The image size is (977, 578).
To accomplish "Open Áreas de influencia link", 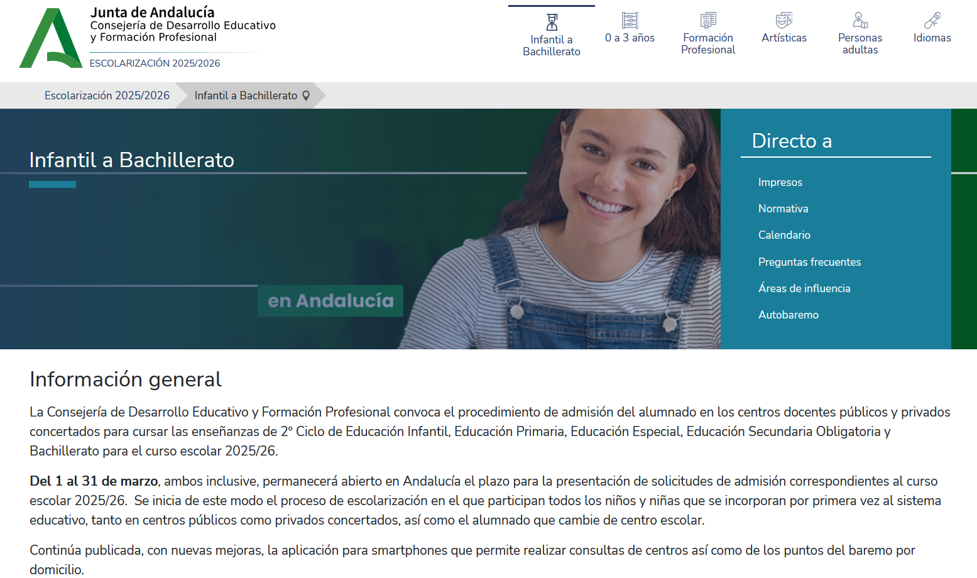I will (804, 288).
